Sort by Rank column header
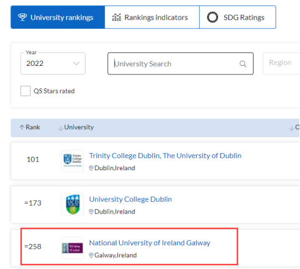 pos(30,127)
